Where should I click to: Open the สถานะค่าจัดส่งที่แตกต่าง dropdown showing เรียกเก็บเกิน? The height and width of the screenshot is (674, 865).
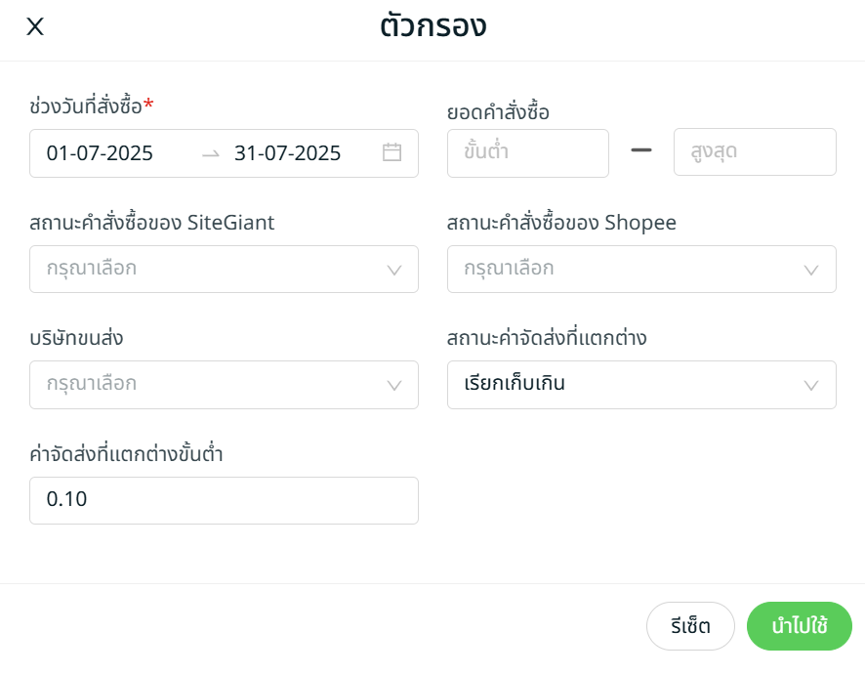[630, 384]
